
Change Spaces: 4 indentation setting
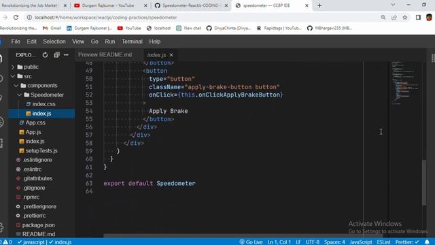(334, 242)
